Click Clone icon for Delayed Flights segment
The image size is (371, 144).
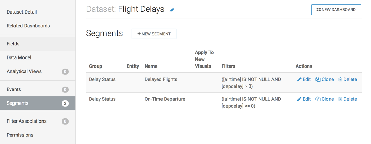[x=318, y=80]
